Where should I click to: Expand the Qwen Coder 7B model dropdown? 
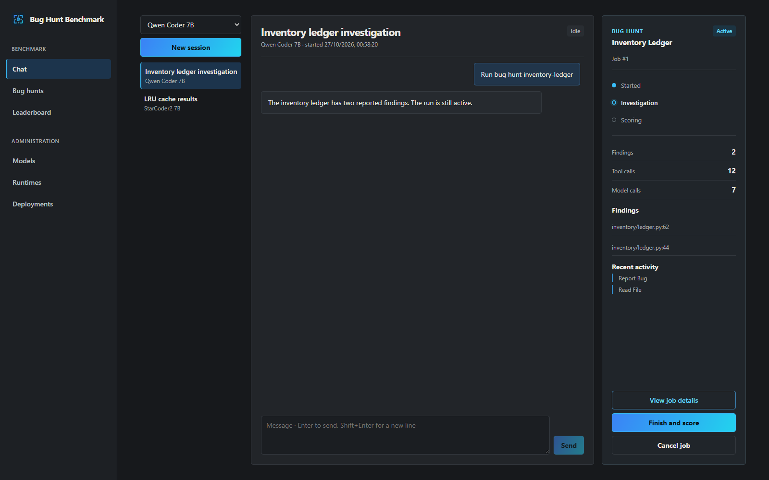pyautogui.click(x=191, y=25)
